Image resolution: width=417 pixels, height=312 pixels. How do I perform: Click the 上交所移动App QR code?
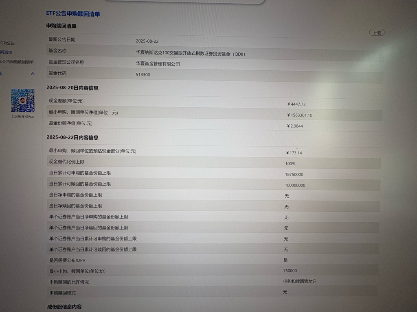23,101
